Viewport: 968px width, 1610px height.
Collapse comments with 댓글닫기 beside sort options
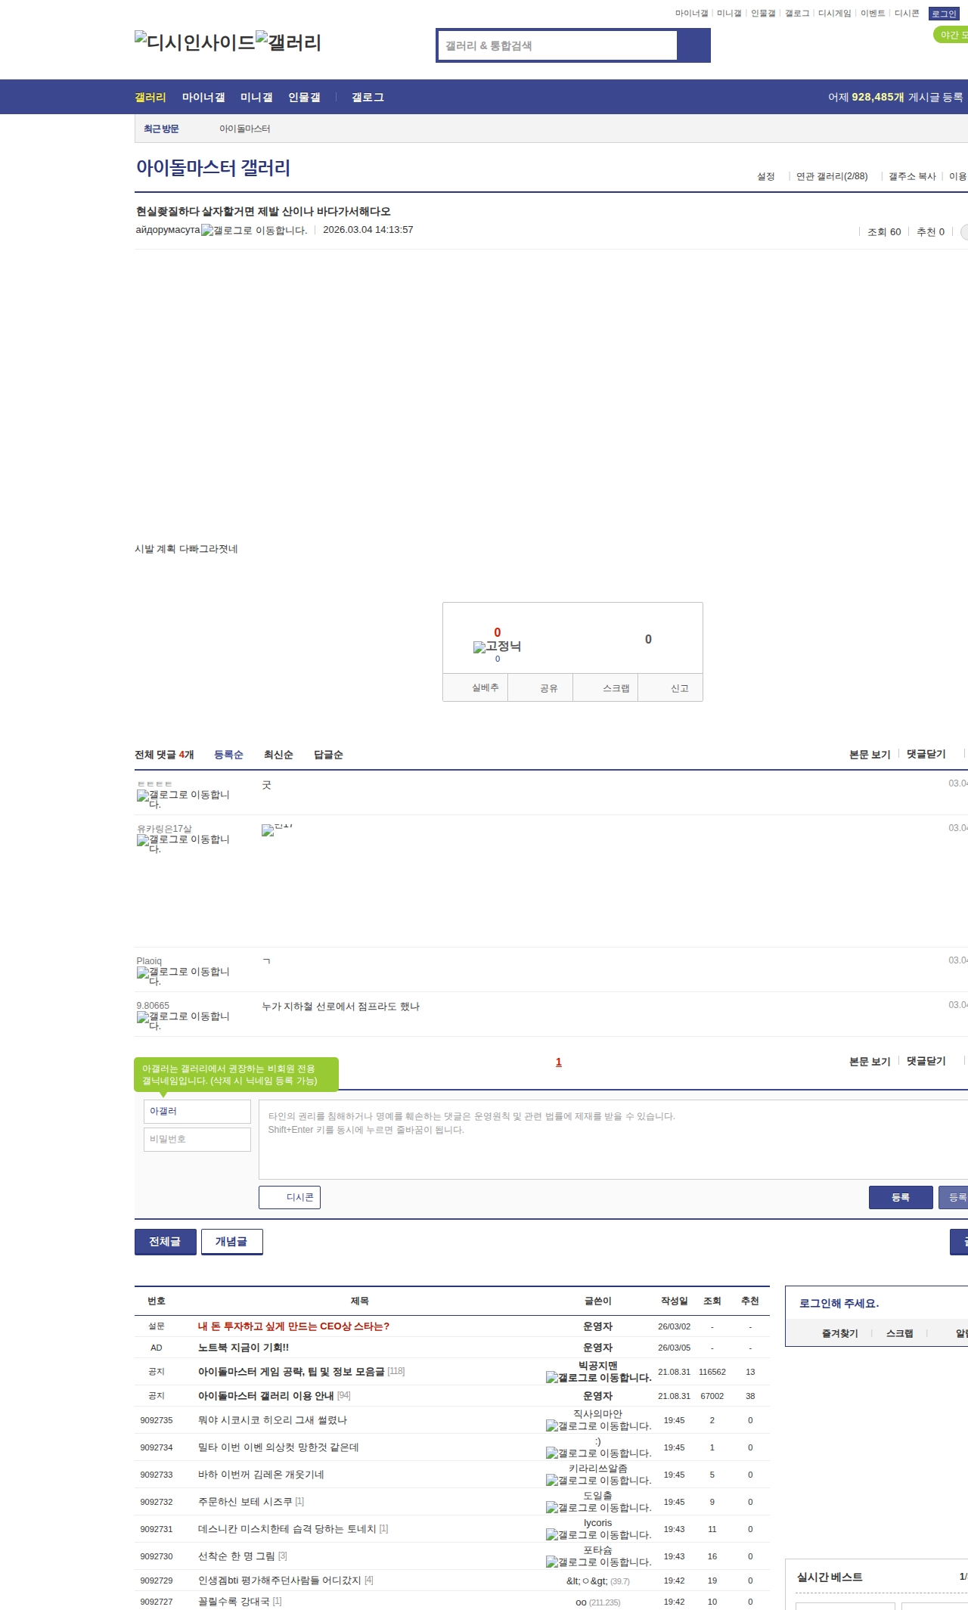tap(926, 755)
